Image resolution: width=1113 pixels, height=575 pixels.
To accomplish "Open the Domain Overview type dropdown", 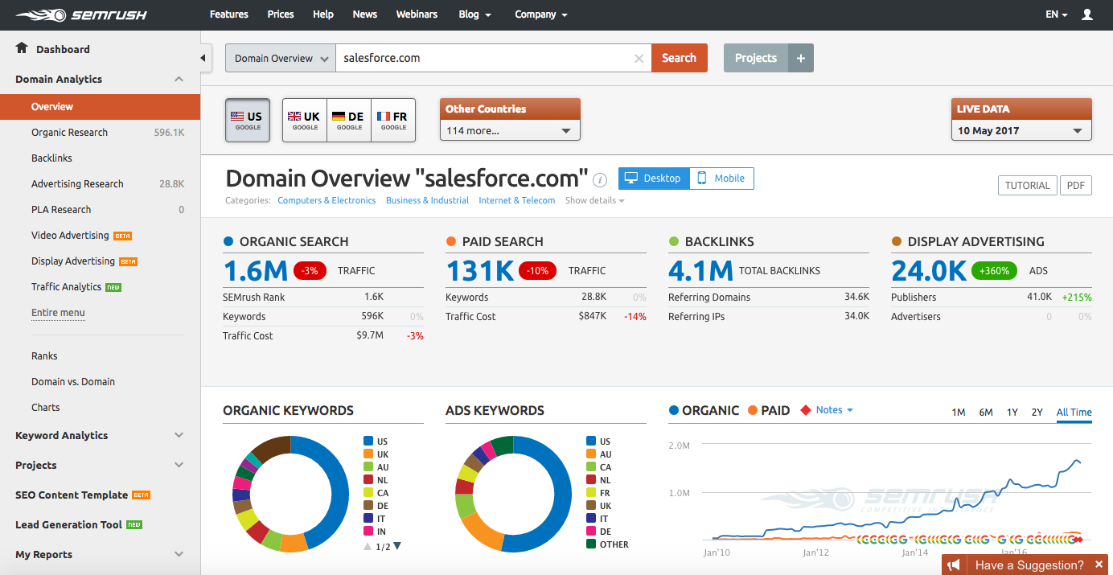I will (x=281, y=58).
